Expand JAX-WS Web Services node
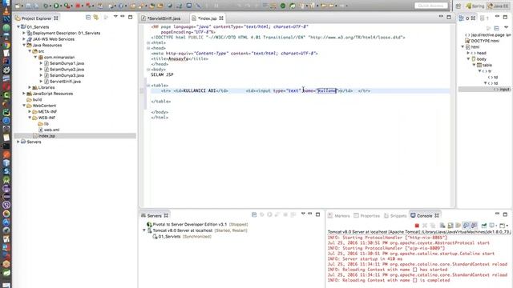The height and width of the screenshot is (288, 513). [24, 39]
